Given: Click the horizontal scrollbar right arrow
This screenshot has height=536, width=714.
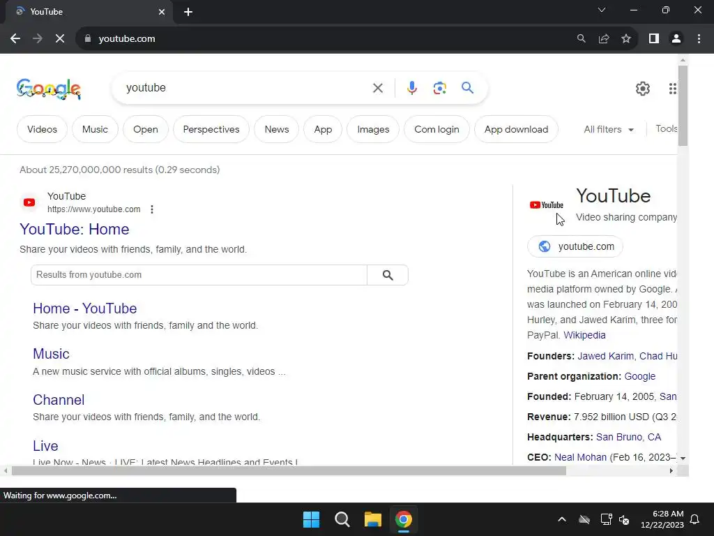Looking at the screenshot, I should 671,471.
